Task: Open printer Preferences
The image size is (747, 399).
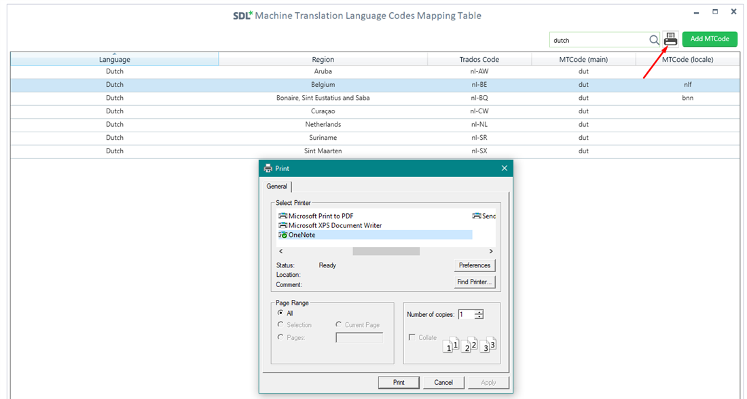Action: pos(475,265)
